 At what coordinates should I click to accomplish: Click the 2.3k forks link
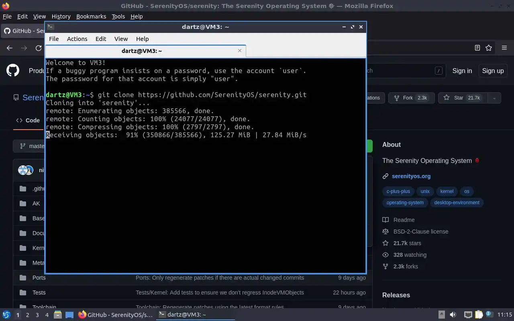(x=406, y=266)
